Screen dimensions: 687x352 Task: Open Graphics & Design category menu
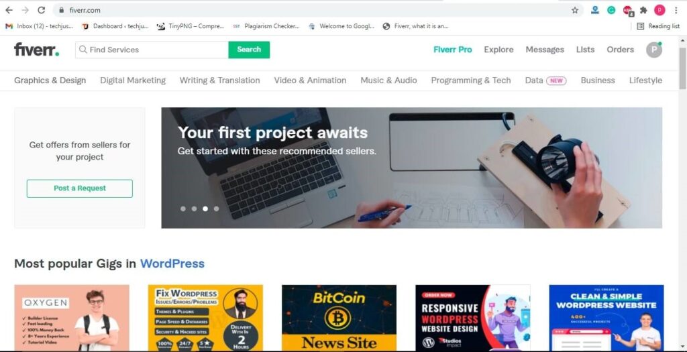50,80
